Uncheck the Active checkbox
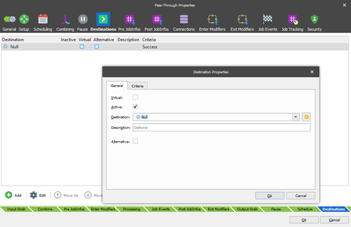This screenshot has height=227, width=351. tap(135, 107)
